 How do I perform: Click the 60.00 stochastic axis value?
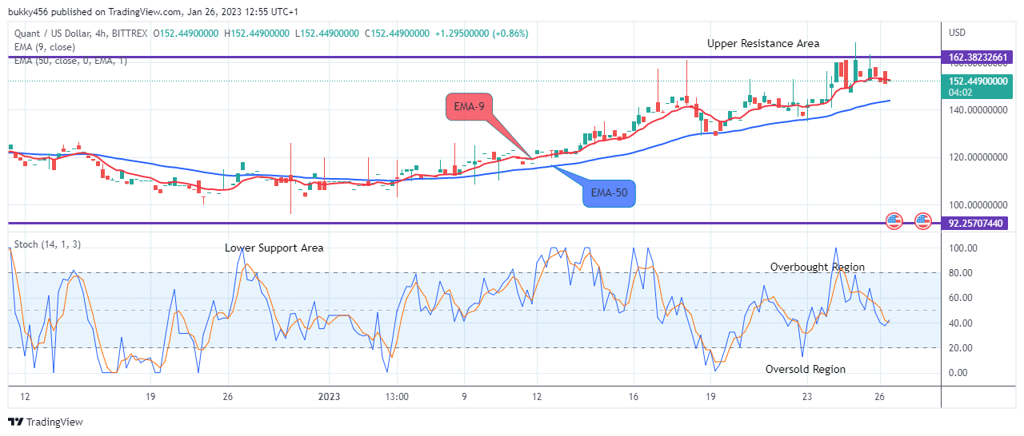959,298
